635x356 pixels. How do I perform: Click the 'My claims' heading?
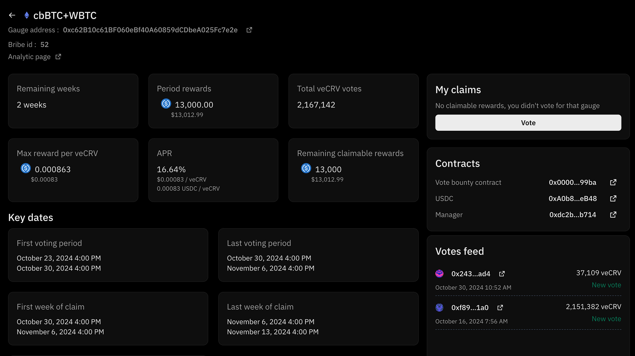coord(458,90)
